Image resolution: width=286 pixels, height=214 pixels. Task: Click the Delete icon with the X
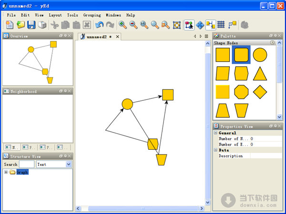pos(87,25)
